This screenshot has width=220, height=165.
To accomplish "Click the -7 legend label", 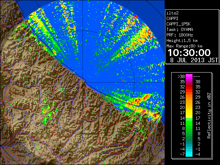I will pos(182,154).
